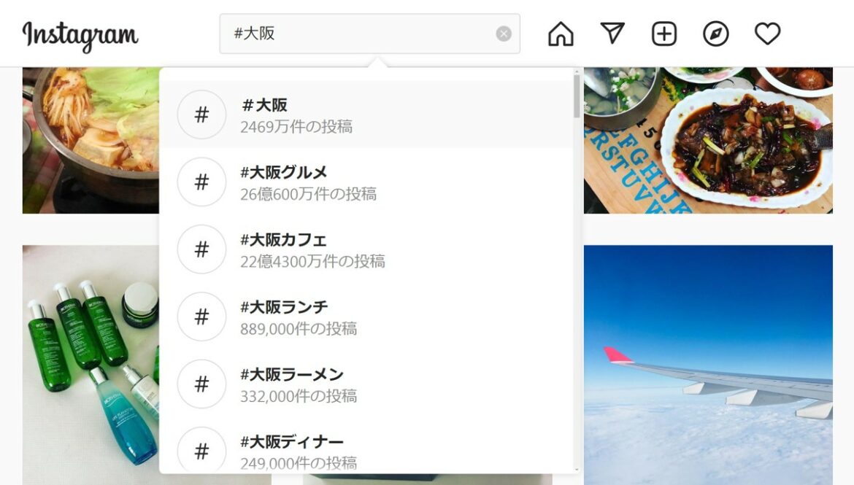Screen dimensions: 854x485
Task: Click hash icon beside #大阪ラーメン
Action: 201,384
